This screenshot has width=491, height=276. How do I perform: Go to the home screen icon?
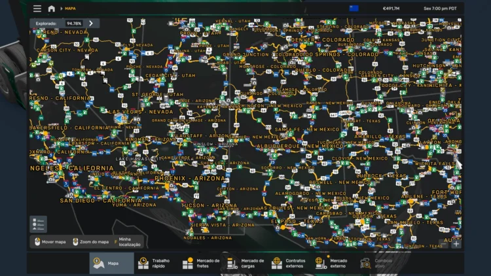tap(51, 9)
